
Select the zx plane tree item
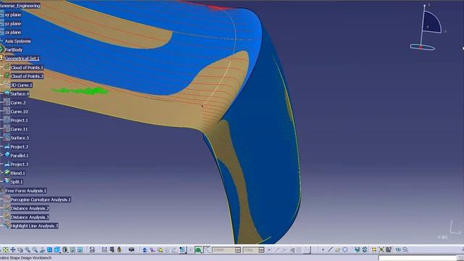click(x=13, y=32)
